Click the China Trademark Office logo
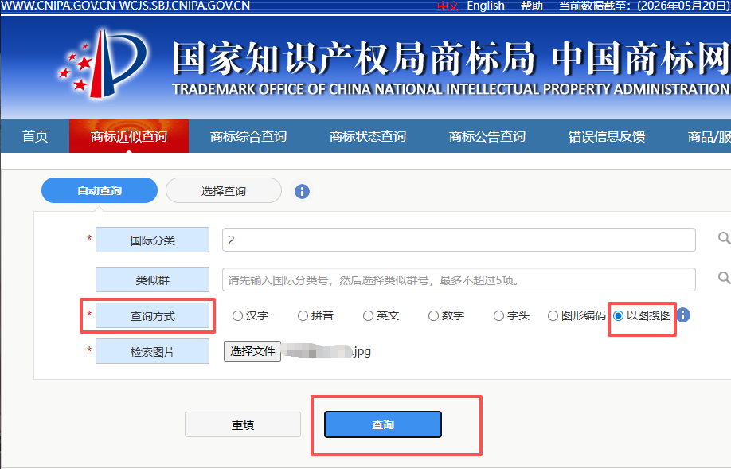Viewport: 731px width, 469px height. pyautogui.click(x=103, y=64)
